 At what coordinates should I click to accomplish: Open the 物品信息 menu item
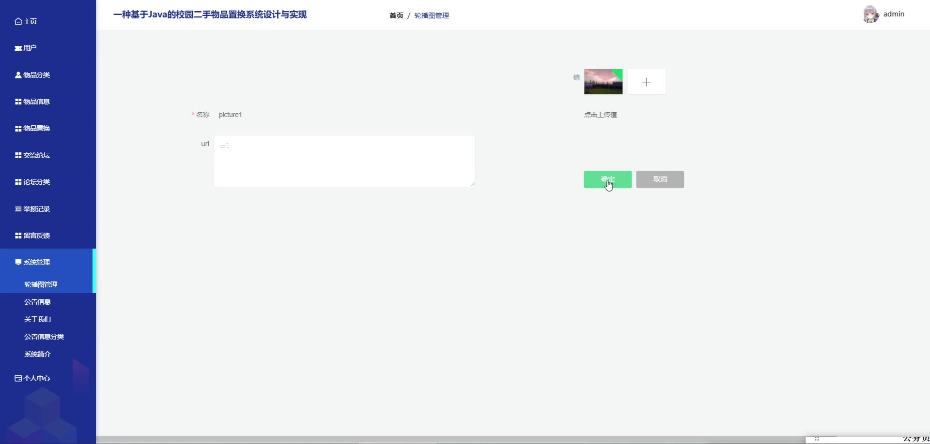47,102
